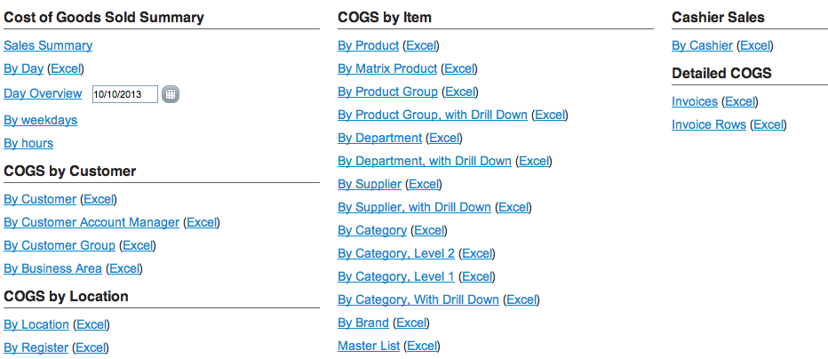Open By Customer Account Manager report
This screenshot has width=828, height=359.
point(92,223)
